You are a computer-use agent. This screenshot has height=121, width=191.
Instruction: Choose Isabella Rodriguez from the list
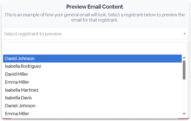click(92, 66)
